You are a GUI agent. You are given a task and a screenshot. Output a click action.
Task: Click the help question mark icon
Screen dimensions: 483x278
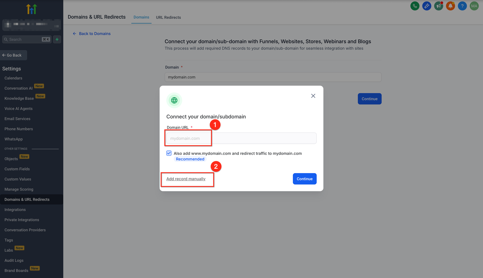click(462, 6)
